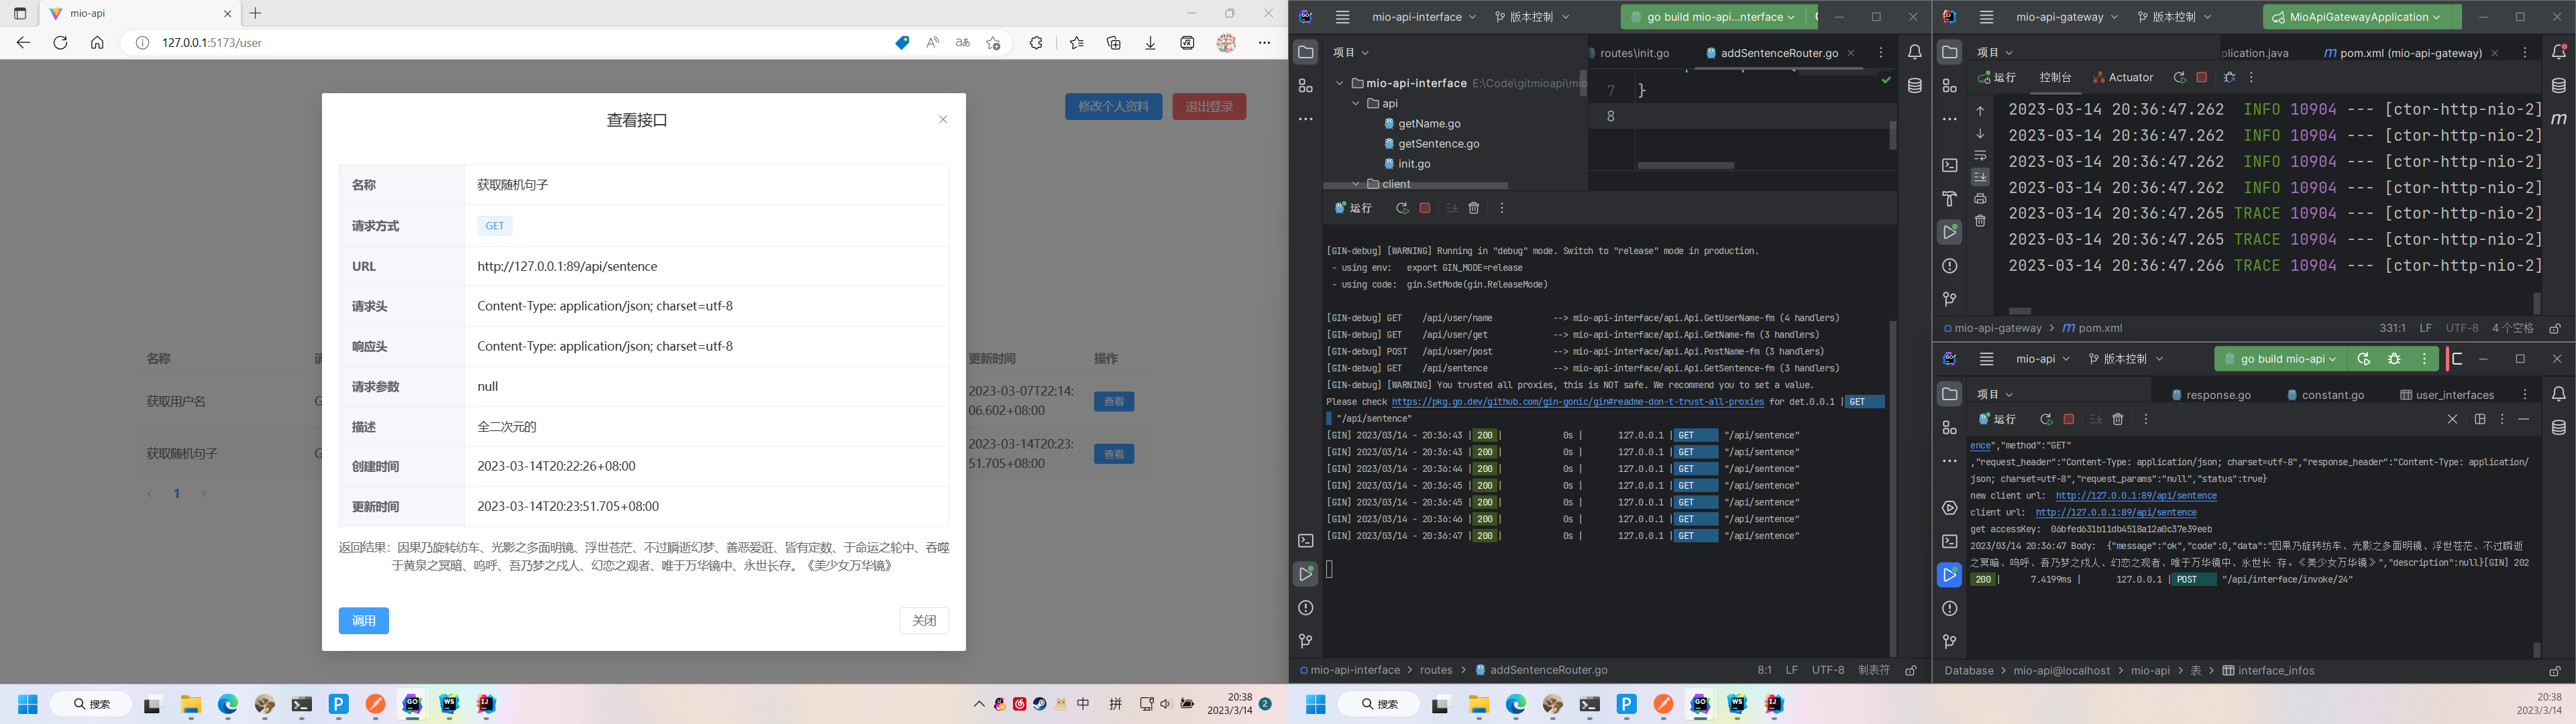The height and width of the screenshot is (724, 2576).
Task: Open the mio-api-interface project dropdown
Action: 1424,17
